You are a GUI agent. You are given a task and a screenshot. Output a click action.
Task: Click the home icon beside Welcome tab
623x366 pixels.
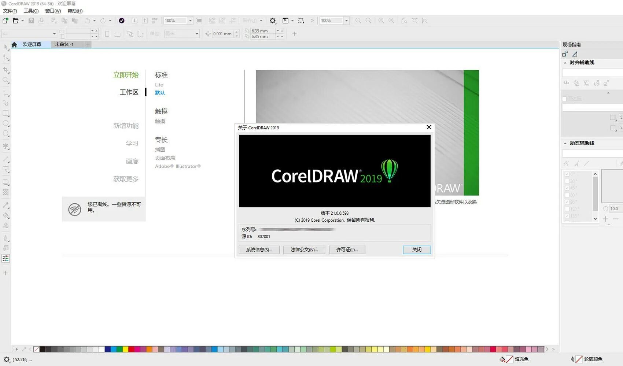click(14, 45)
